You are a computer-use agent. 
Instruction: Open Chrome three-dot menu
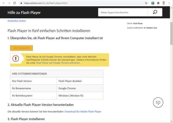point(169,3)
